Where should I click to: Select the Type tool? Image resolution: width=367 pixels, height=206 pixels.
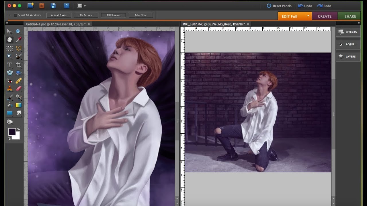click(x=9, y=65)
